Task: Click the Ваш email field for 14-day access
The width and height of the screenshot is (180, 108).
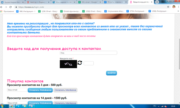Action: (17, 103)
